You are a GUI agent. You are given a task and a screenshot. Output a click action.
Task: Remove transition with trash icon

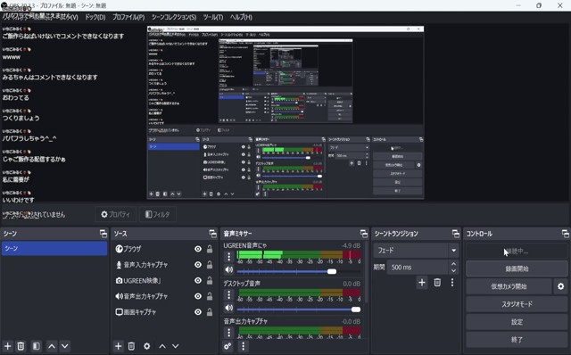pos(437,282)
